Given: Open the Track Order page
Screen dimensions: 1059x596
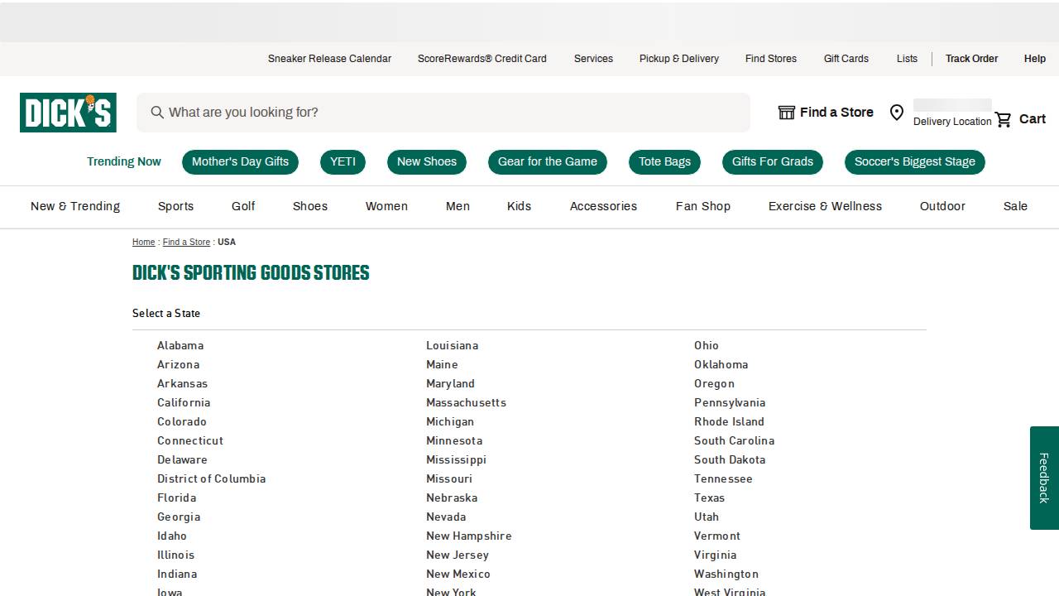Looking at the screenshot, I should tap(971, 59).
